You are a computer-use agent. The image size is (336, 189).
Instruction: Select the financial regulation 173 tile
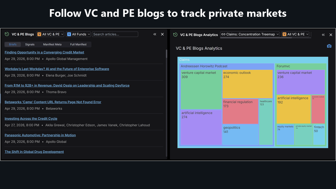[240, 111]
